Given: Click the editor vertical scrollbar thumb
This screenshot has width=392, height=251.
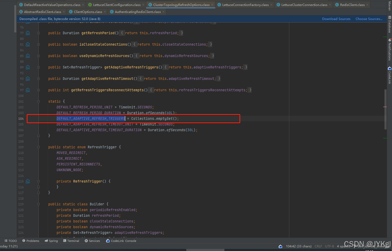Looking at the screenshot, I should click(386, 109).
